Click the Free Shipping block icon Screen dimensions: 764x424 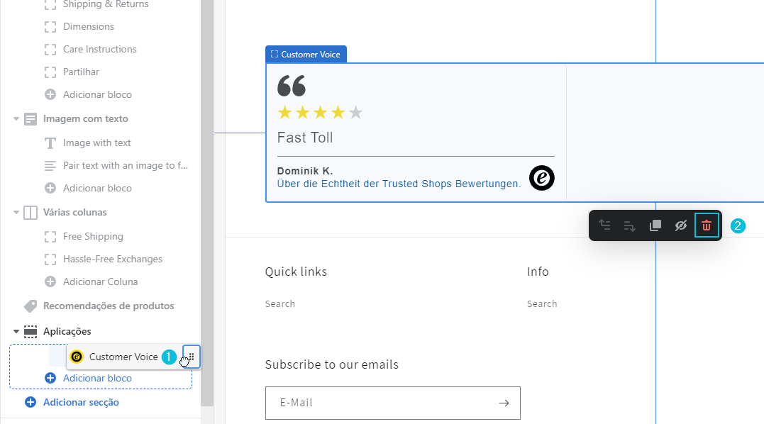[50, 237]
